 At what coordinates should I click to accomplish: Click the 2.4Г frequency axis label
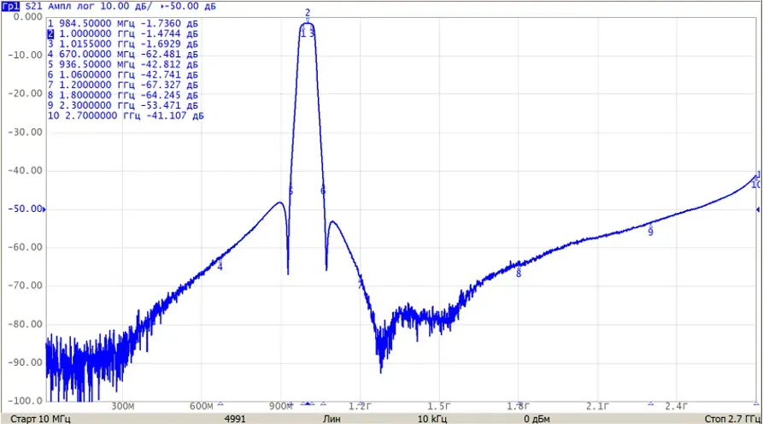tap(677, 406)
